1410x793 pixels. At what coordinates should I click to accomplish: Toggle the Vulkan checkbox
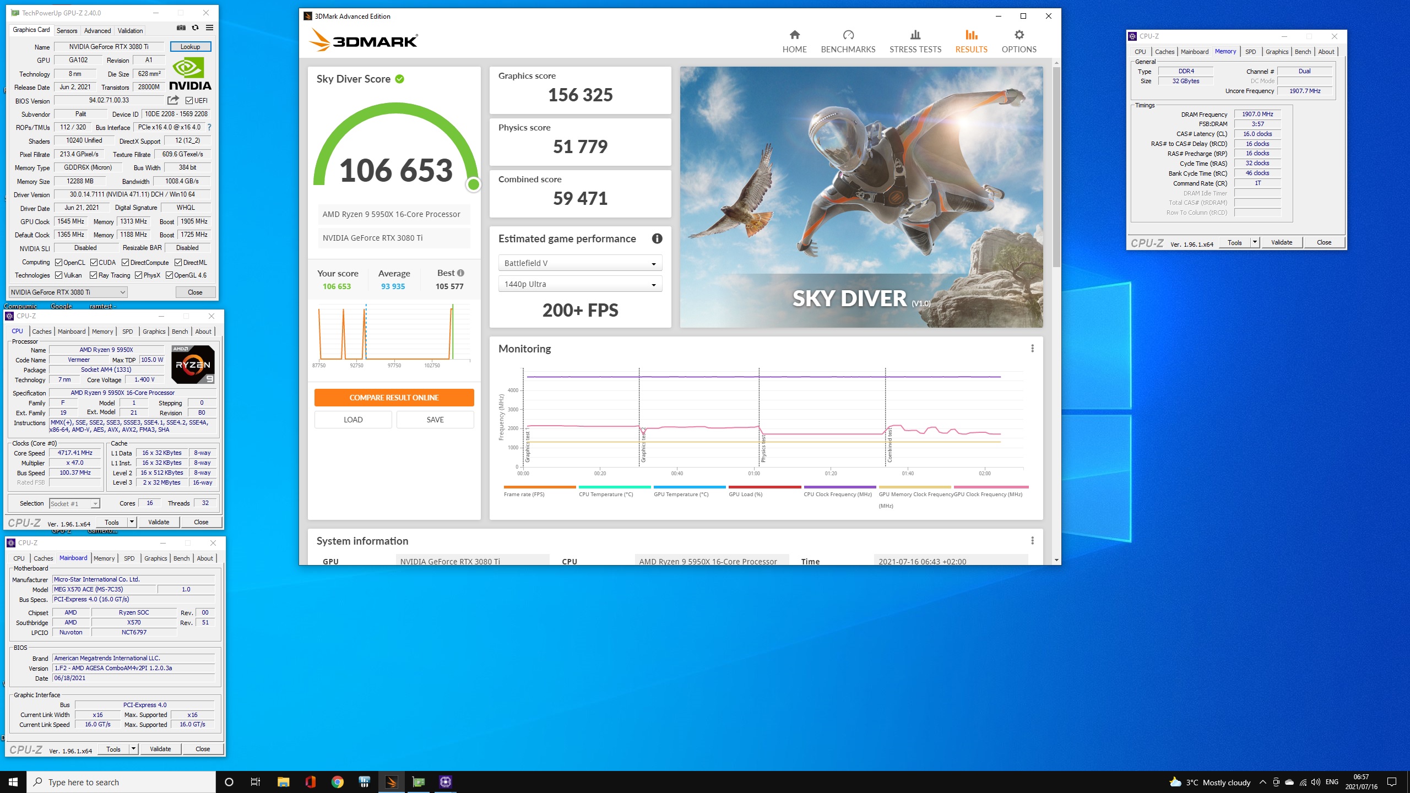[x=58, y=275]
